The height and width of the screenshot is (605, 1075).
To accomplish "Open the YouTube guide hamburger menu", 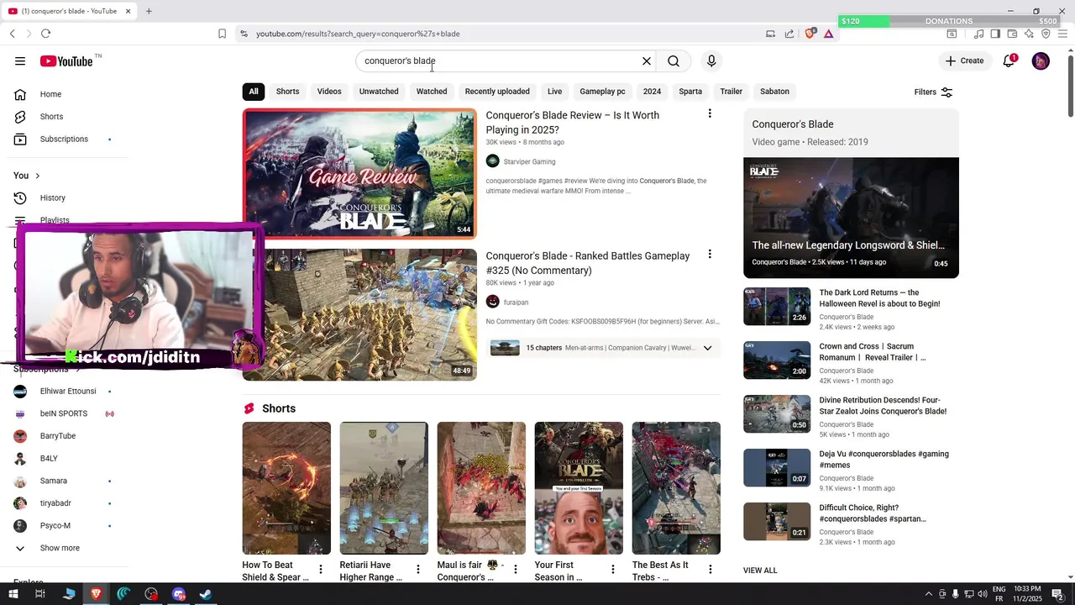I will click(x=20, y=60).
